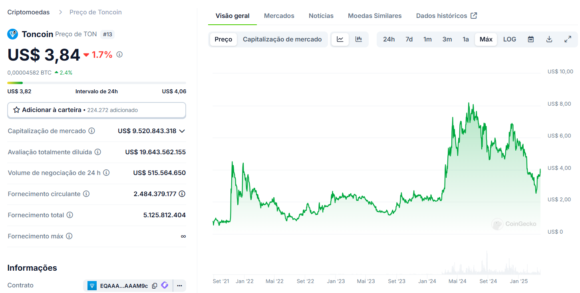This screenshot has width=580, height=293.
Task: Click the Toncoin logo icon
Action: pyautogui.click(x=13, y=34)
